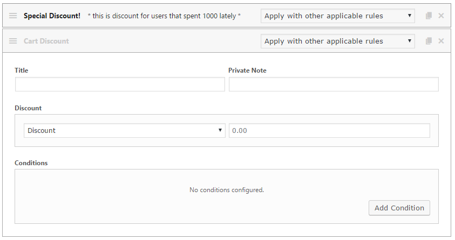Click the Cart Discount row drag handle

[13, 41]
